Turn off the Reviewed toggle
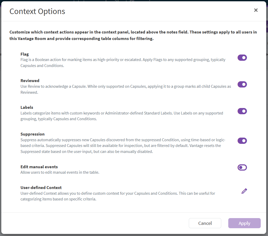 tap(242, 84)
